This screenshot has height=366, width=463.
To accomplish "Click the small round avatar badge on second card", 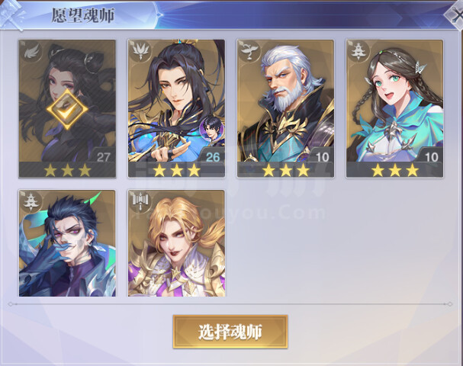I will click(x=211, y=129).
